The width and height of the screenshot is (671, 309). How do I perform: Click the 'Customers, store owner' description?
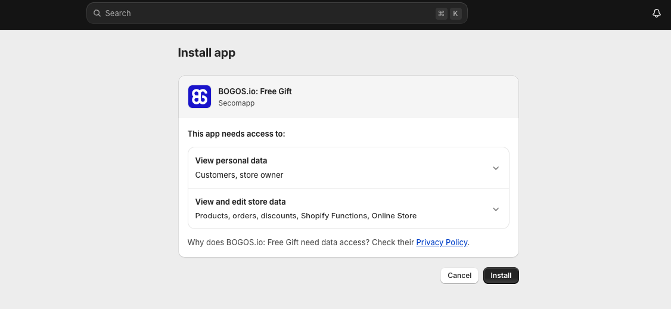pos(239,175)
